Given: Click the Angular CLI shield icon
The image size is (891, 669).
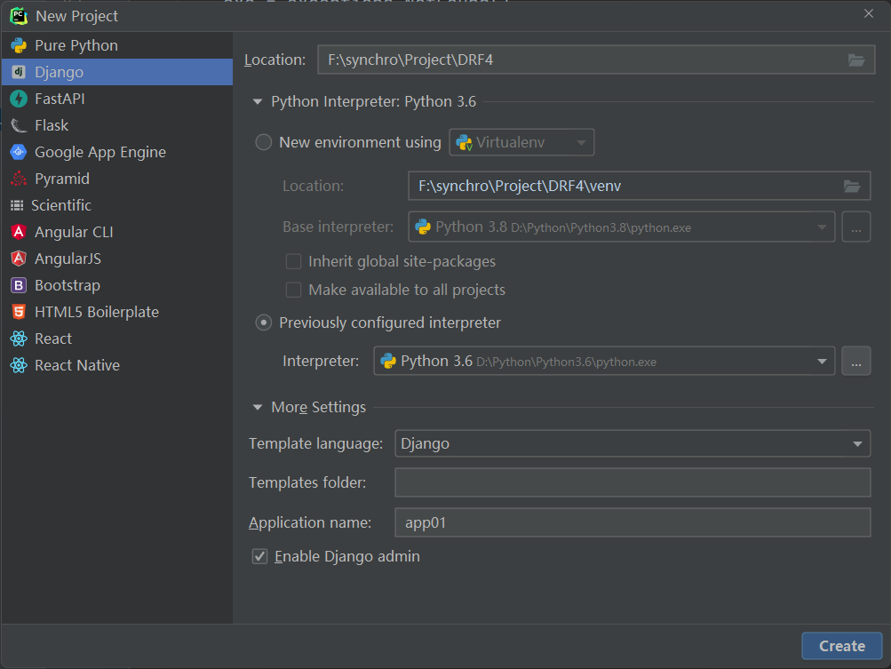Looking at the screenshot, I should [x=18, y=232].
